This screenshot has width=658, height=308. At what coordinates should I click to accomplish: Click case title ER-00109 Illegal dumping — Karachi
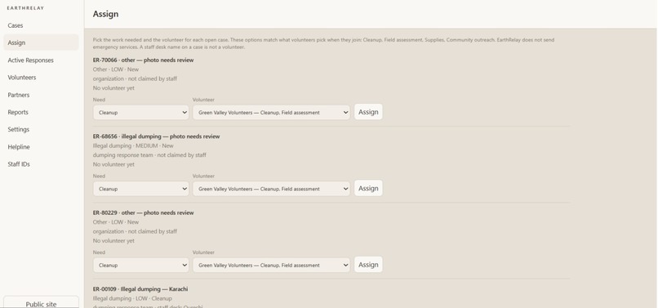coord(140,289)
